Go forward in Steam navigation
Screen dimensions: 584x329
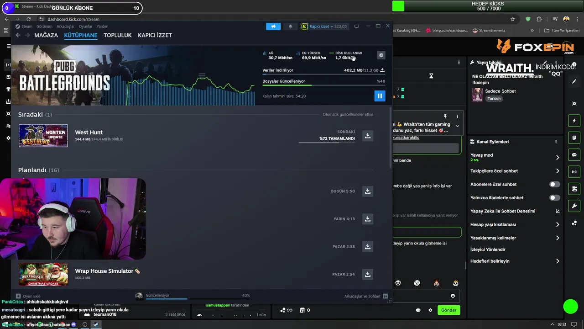pyautogui.click(x=27, y=35)
